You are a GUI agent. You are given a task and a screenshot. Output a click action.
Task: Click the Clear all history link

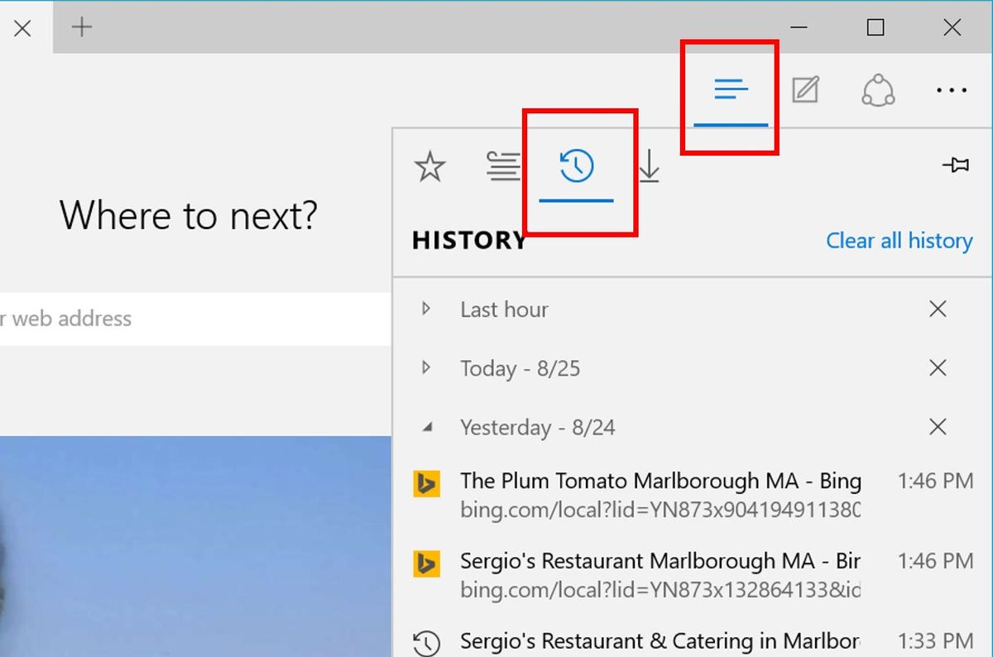(899, 241)
